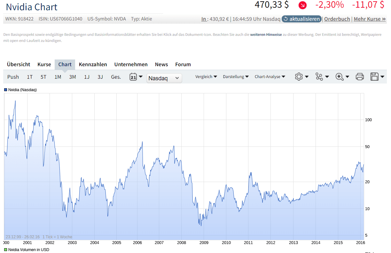Screen dimensions: 391x253
Task: Click the WKN: 918422 text
Action: [19, 19]
